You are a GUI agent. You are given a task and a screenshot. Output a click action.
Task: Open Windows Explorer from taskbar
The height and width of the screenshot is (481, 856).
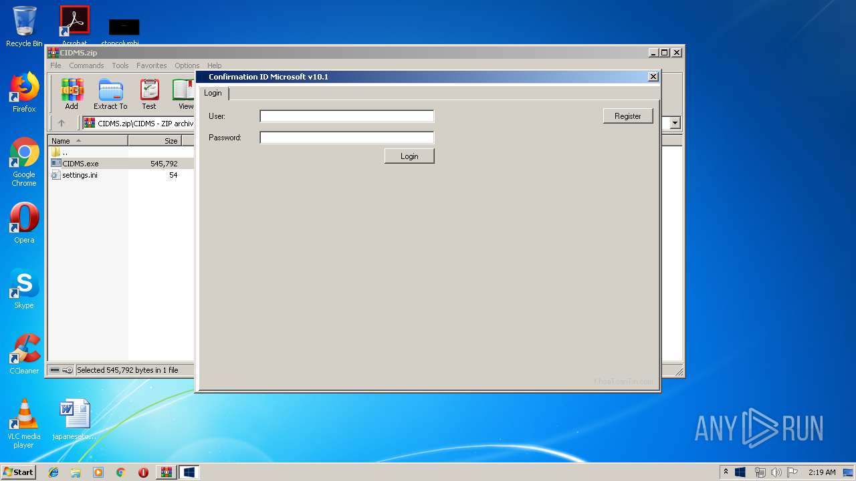[76, 472]
